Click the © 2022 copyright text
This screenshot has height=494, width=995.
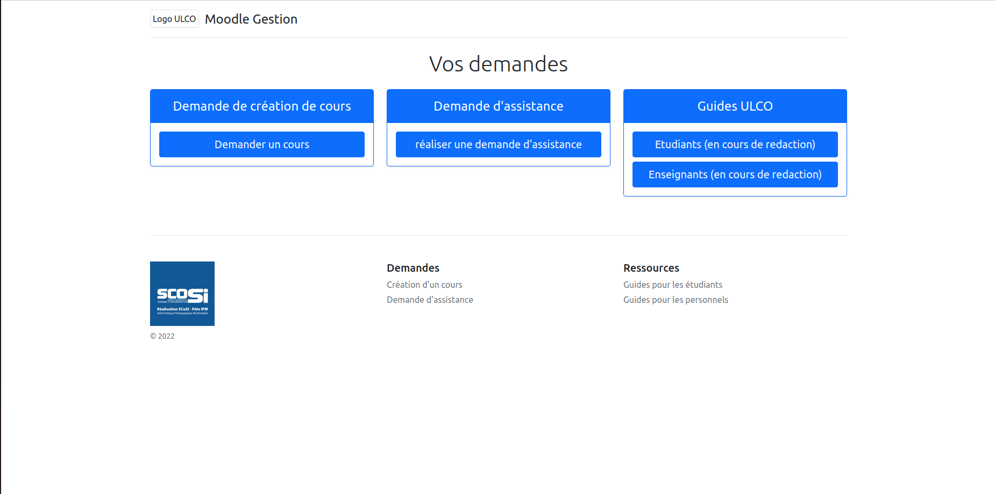click(x=162, y=336)
